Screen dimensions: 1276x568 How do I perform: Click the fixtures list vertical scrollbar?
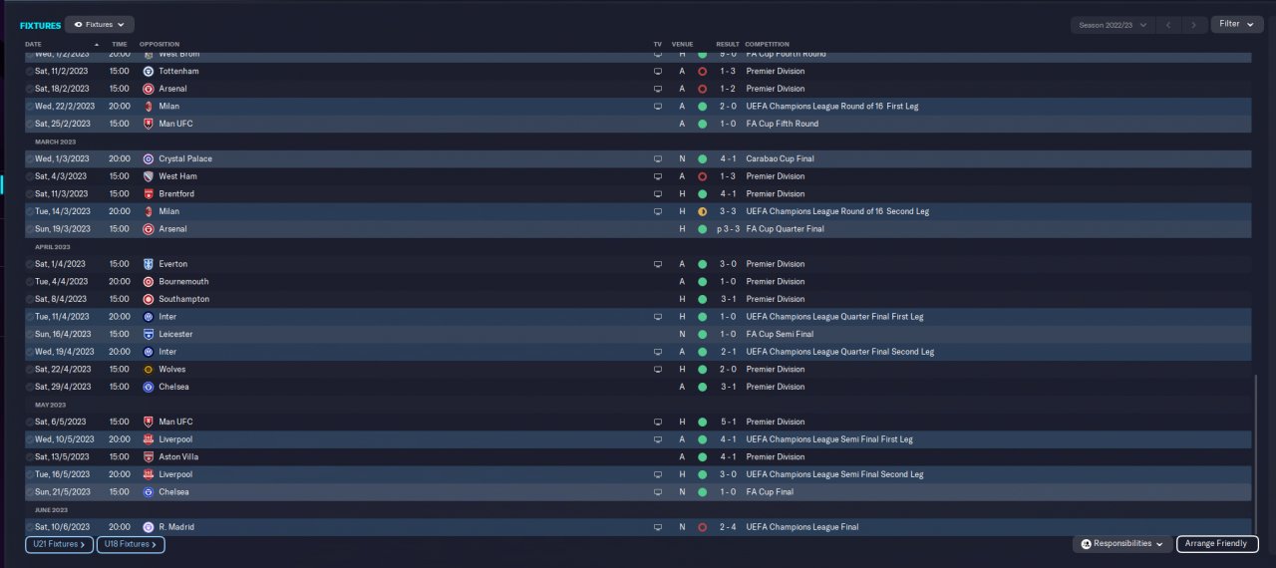(x=1256, y=455)
